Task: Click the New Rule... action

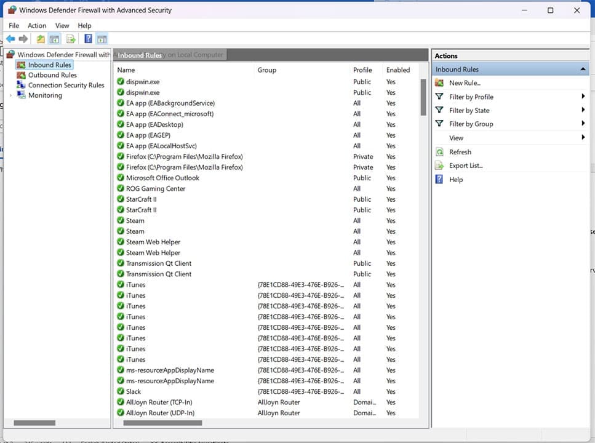Action: click(465, 83)
